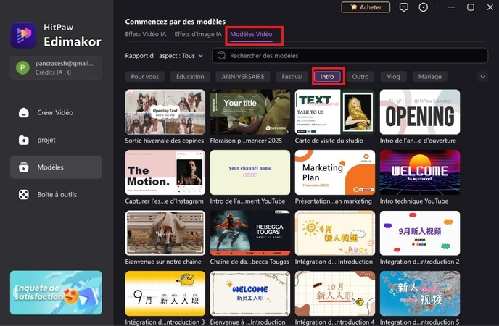Image resolution: width=499 pixels, height=326 pixels.
Task: Select the Outro category
Action: point(360,77)
